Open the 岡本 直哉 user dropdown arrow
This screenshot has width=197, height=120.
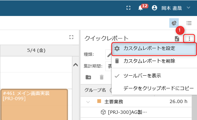click(188, 8)
